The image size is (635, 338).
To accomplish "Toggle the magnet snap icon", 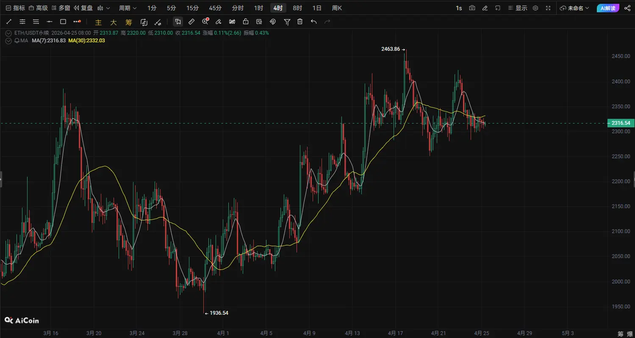I will (273, 22).
